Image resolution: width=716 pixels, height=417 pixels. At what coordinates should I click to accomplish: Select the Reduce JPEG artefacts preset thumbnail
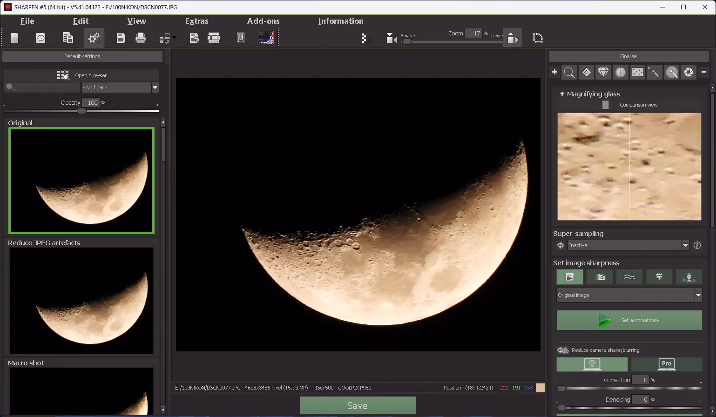(x=81, y=301)
